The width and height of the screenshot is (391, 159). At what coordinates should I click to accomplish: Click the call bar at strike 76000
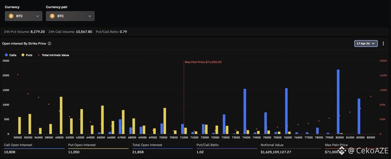click(x=286, y=111)
